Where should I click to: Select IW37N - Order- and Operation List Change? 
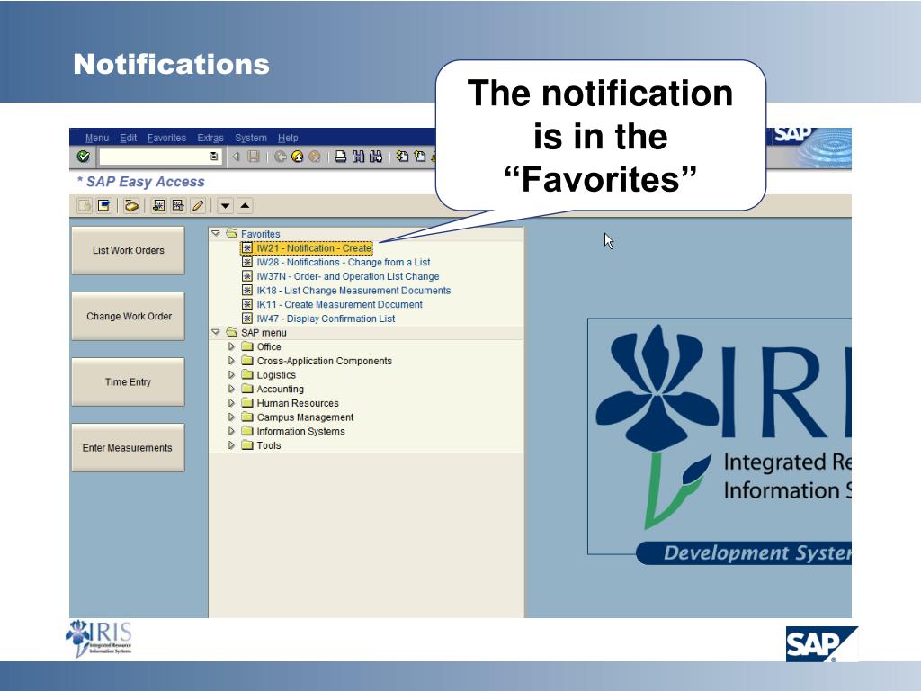[x=348, y=276]
